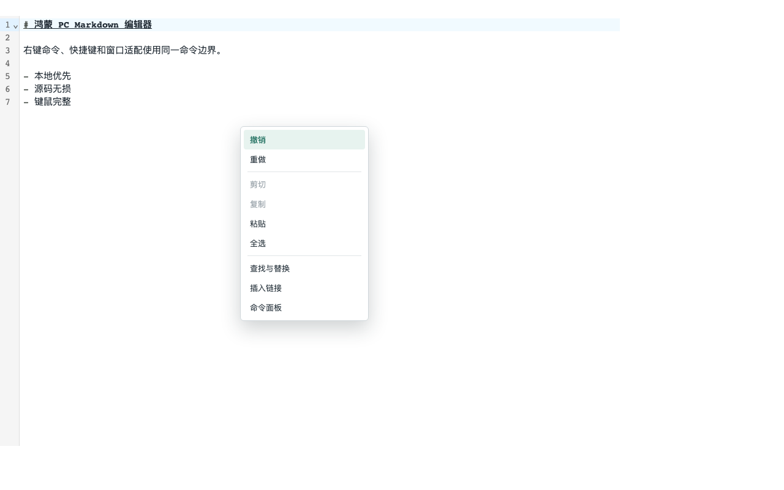Click the paragraph starting with 右键命令
784x490 pixels.
click(123, 50)
